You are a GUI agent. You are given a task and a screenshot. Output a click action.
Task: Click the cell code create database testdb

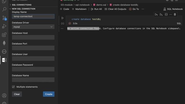click(86, 19)
